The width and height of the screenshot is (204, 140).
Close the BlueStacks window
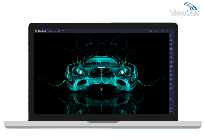click(167, 31)
